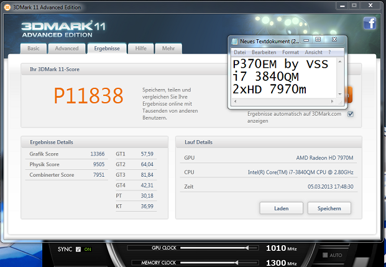Image resolution: width=386 pixels, height=267 pixels.
Task: Click the GT4 result 42,31
Action: click(x=147, y=185)
